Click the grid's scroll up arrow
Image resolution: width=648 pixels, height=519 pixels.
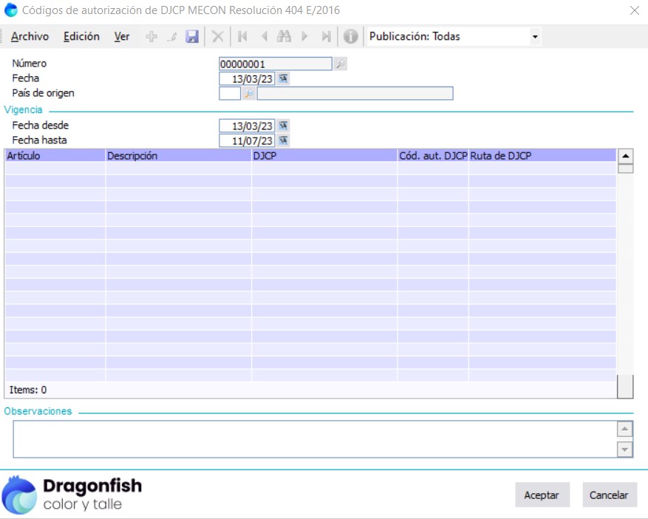tap(625, 156)
